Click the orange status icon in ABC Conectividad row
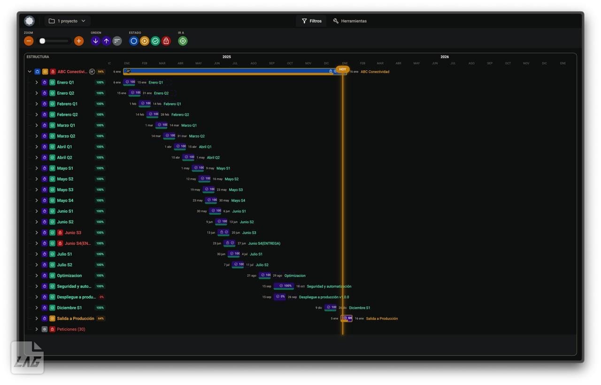Image resolution: width=601 pixels, height=385 pixels. (x=45, y=72)
